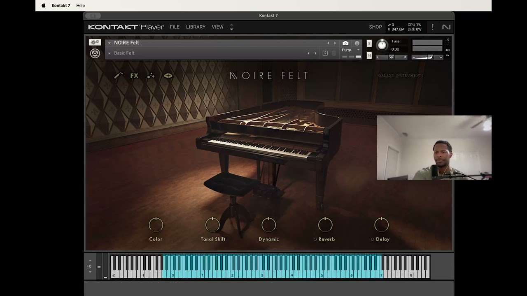Click the keyboard minus button beside octave

pos(99,267)
